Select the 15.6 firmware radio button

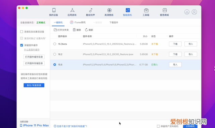click(x=54, y=65)
